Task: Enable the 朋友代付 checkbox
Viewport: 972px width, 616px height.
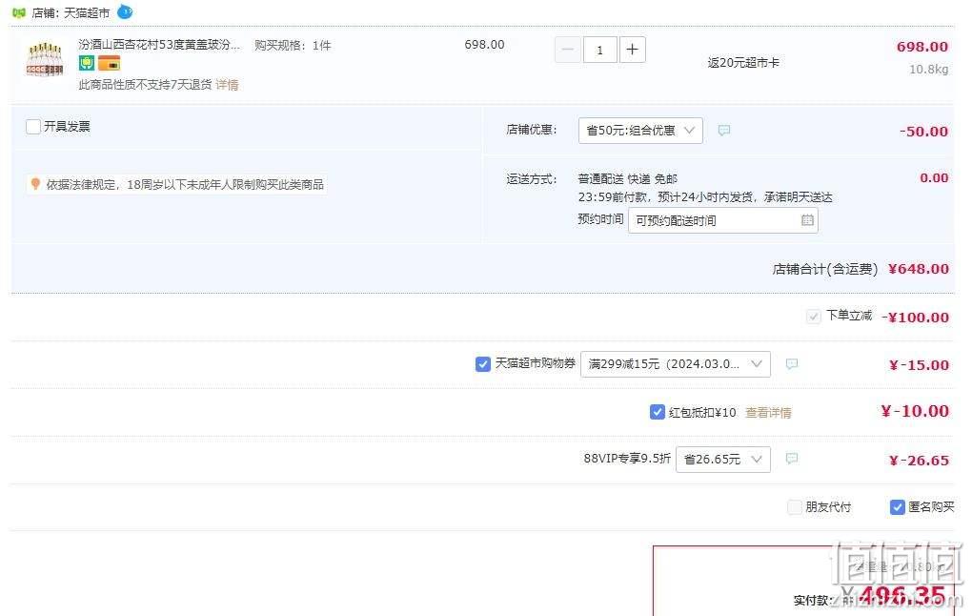Action: (794, 507)
